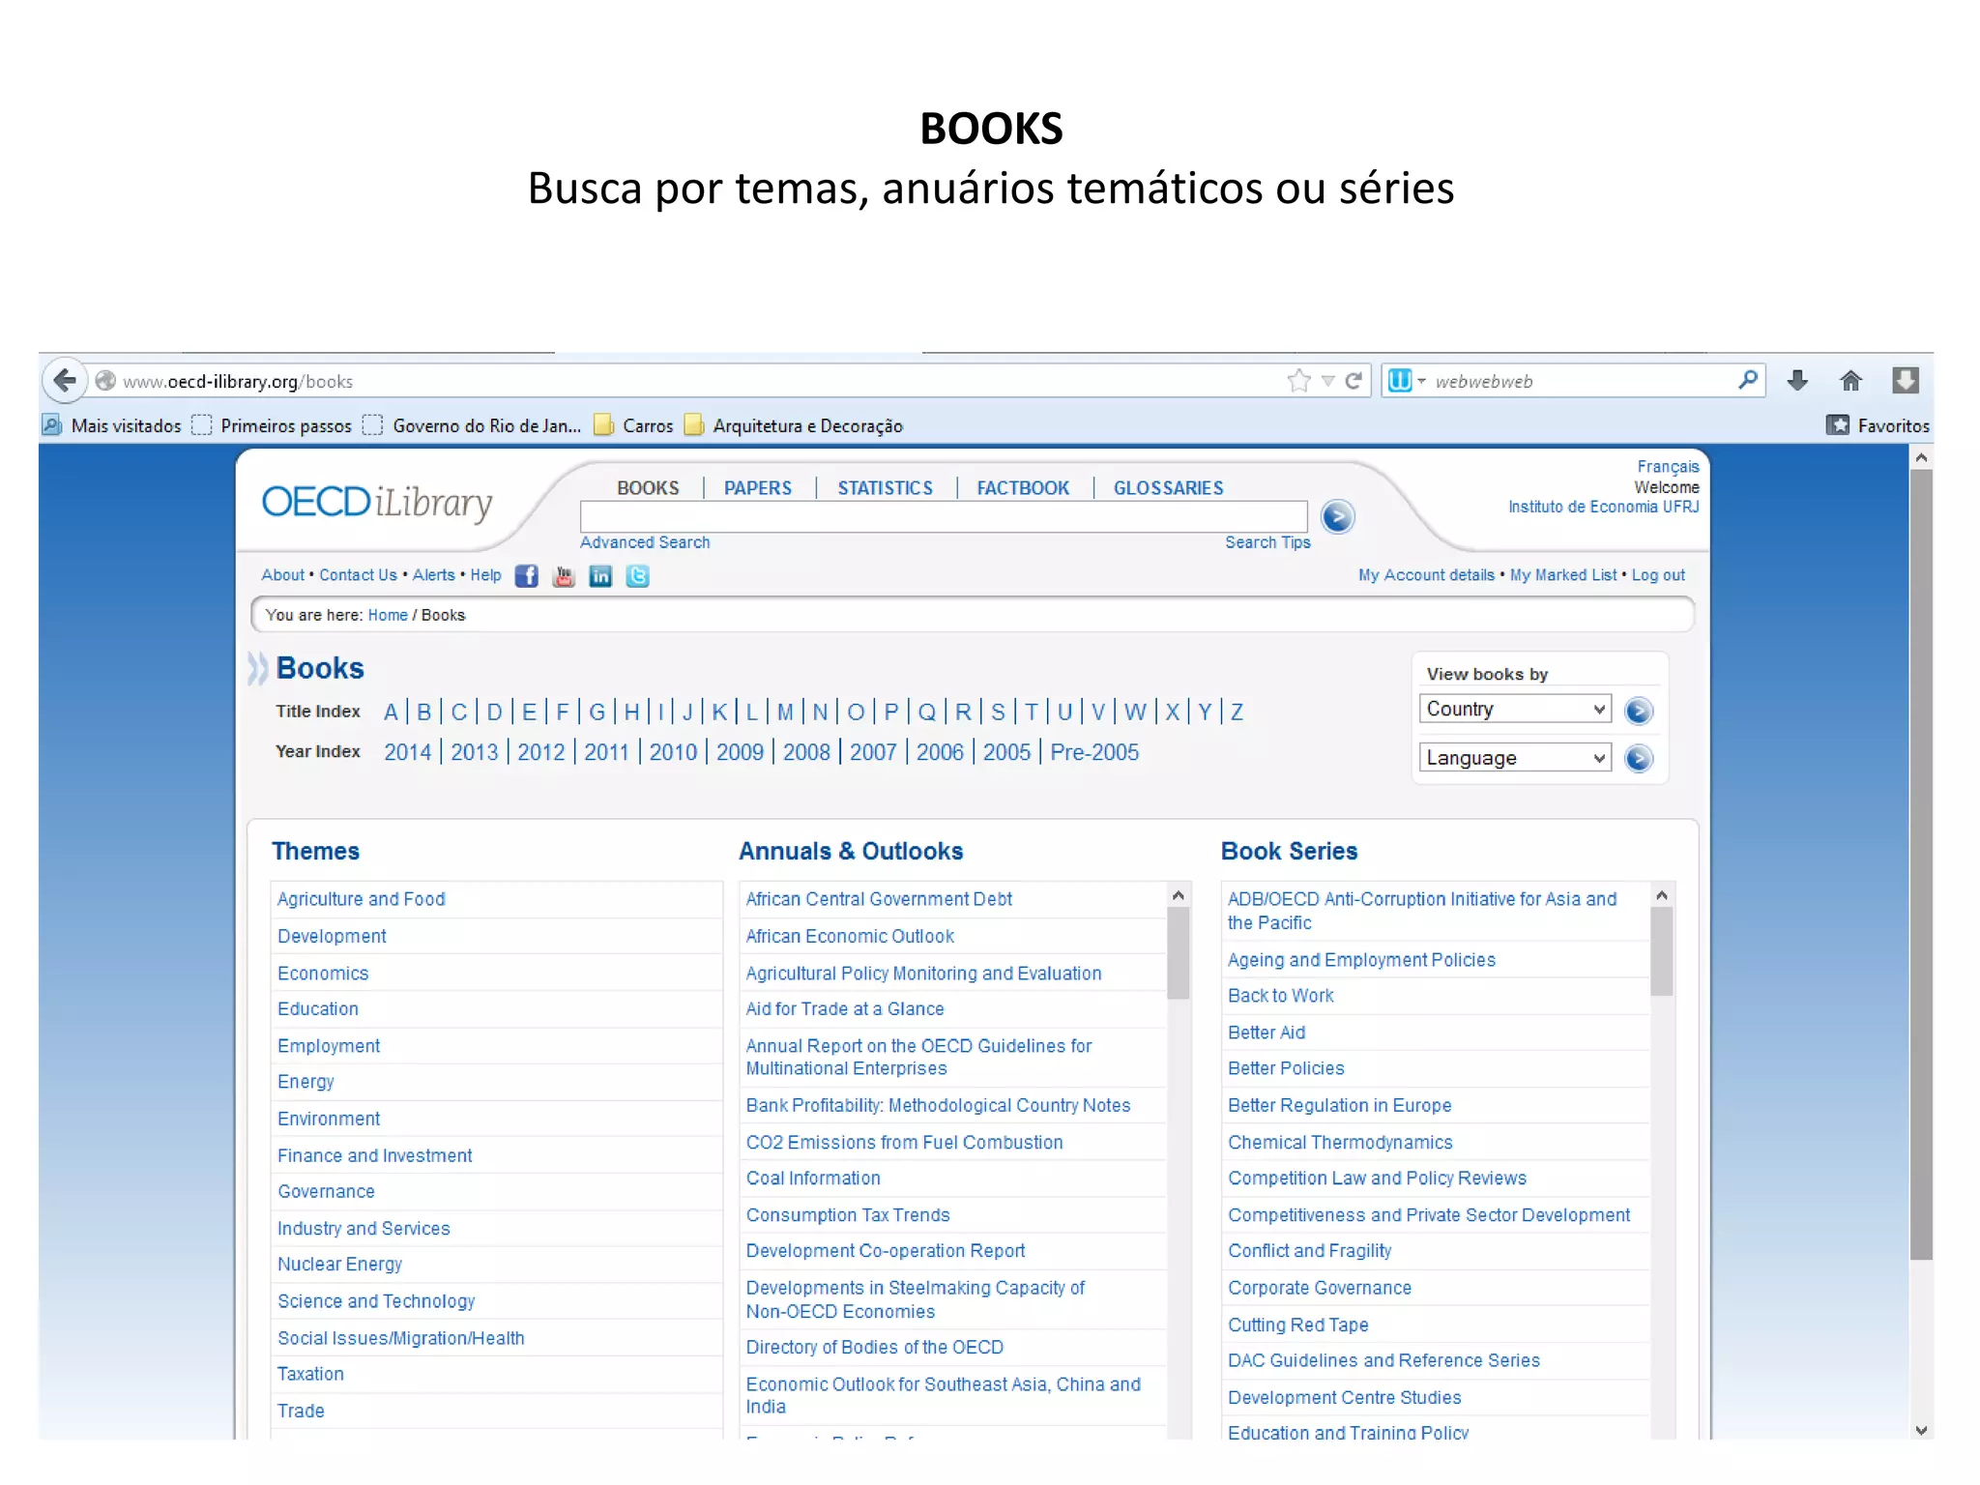1980x1485 pixels.
Task: Click the browser back arrow button
Action: [64, 381]
